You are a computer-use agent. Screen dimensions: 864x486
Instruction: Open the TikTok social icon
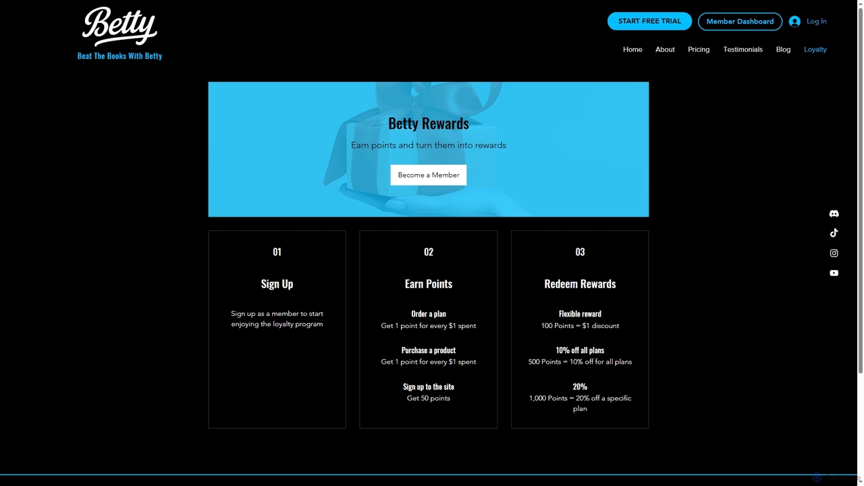point(834,233)
